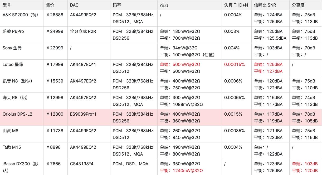Select the red 0.00015% distortion value
This screenshot has height=175, width=322.
pyautogui.click(x=234, y=65)
